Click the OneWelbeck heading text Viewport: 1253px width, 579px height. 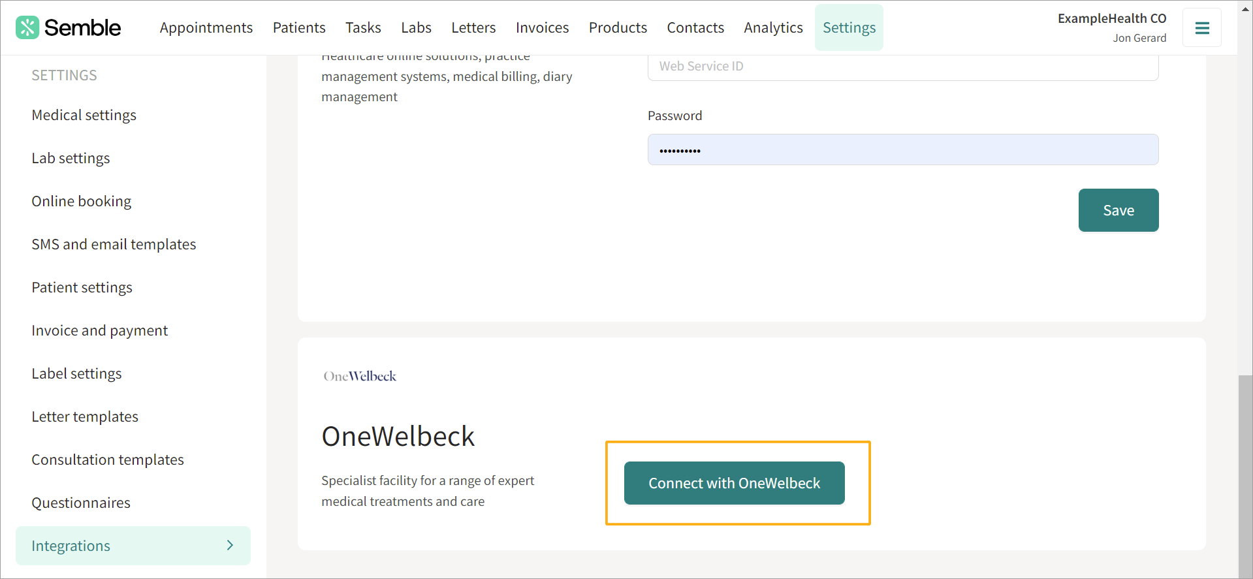[398, 436]
